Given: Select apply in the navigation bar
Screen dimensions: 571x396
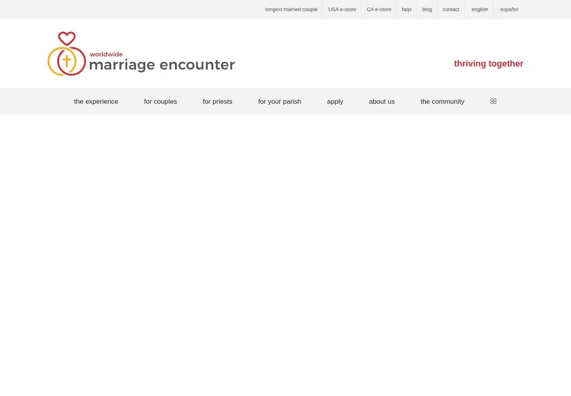Looking at the screenshot, I should [x=335, y=101].
